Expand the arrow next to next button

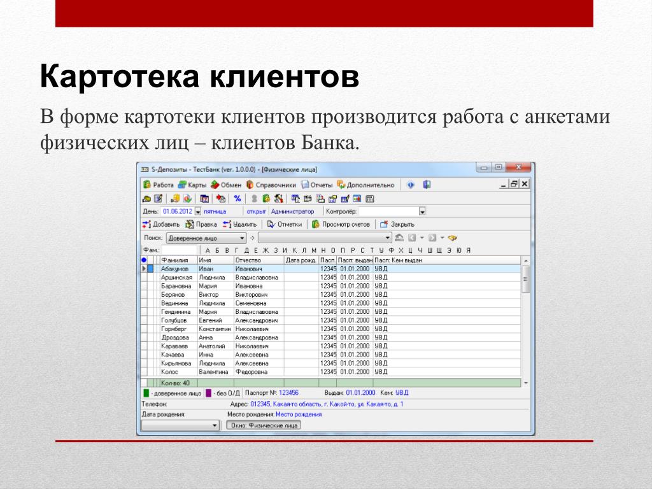point(443,238)
